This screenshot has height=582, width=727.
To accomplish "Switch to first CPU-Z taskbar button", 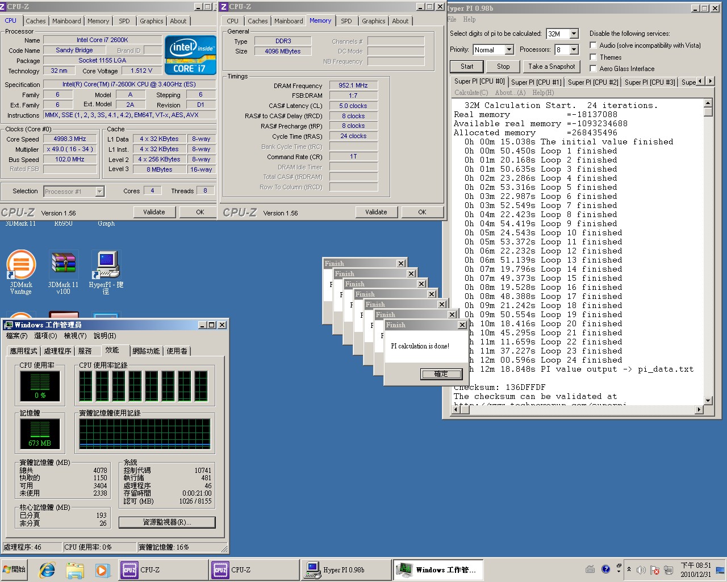I will coord(163,569).
